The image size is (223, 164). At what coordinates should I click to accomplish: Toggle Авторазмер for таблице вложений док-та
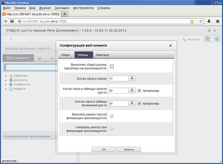pos(139,104)
